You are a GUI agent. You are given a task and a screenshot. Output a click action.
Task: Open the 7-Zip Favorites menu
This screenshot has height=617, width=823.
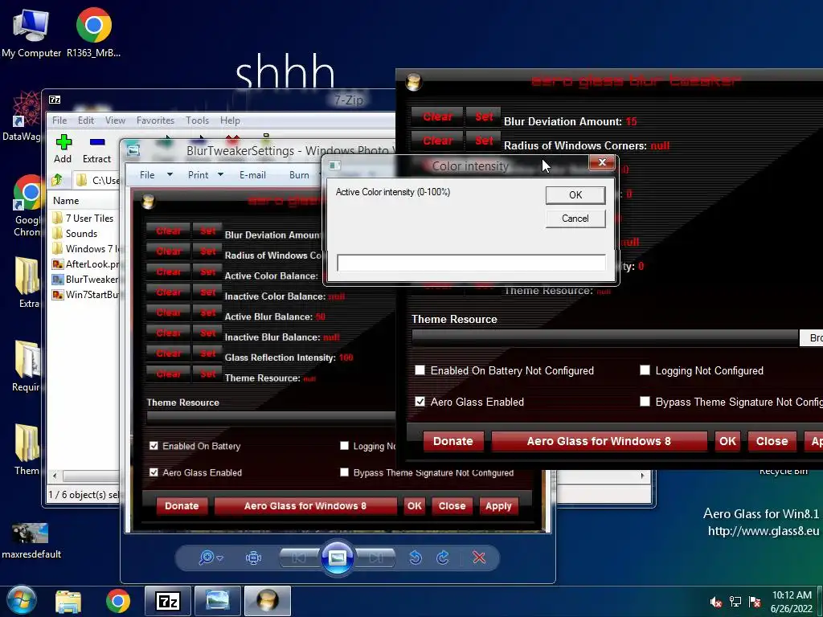click(x=155, y=121)
